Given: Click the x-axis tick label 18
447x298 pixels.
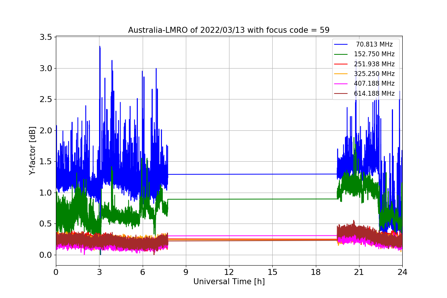Looking at the screenshot, I should tap(316, 272).
